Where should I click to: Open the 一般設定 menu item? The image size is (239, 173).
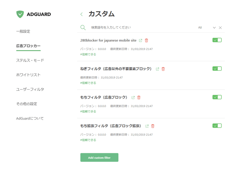[23, 32]
